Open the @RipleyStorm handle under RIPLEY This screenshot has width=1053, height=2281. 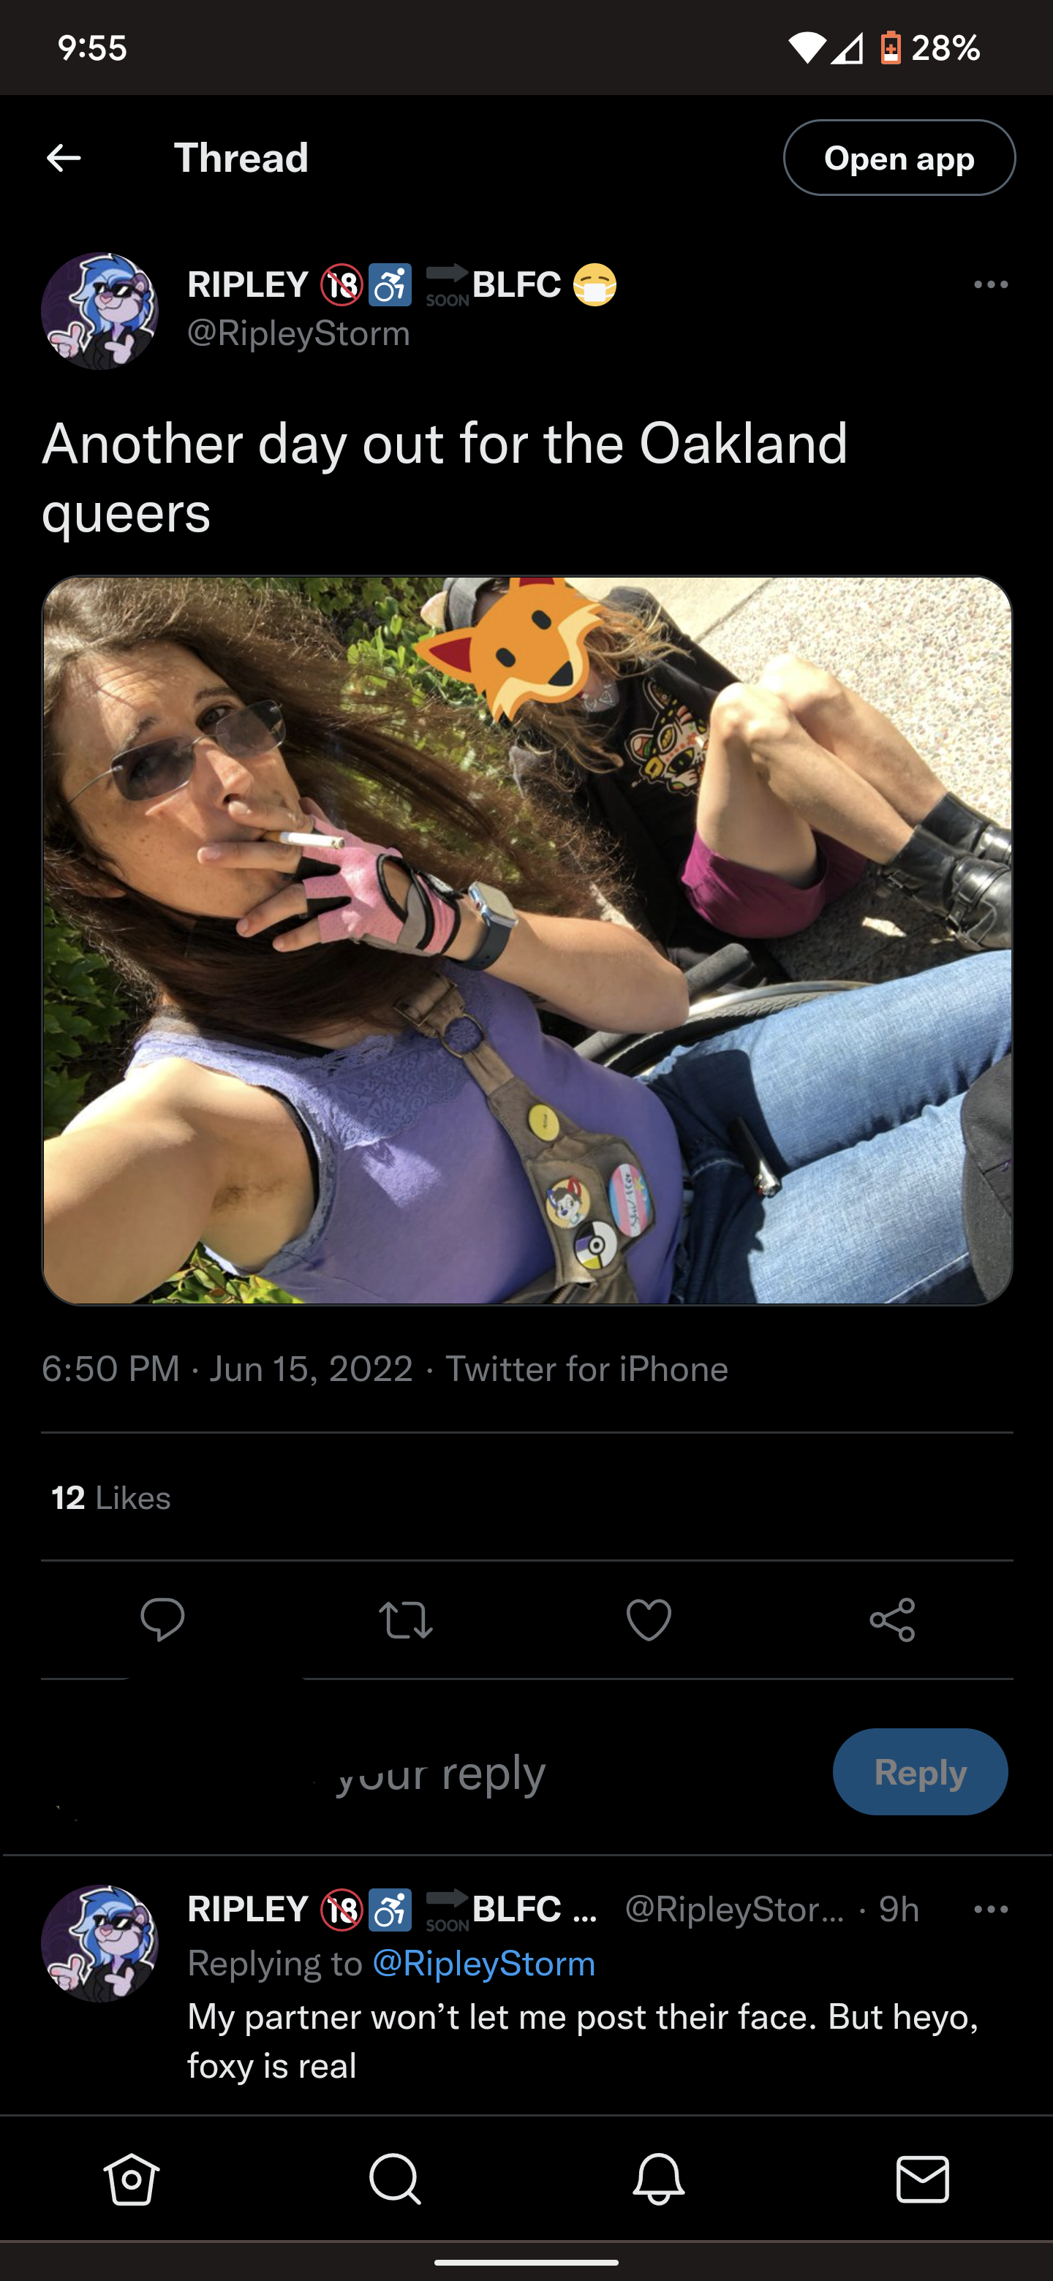point(299,333)
